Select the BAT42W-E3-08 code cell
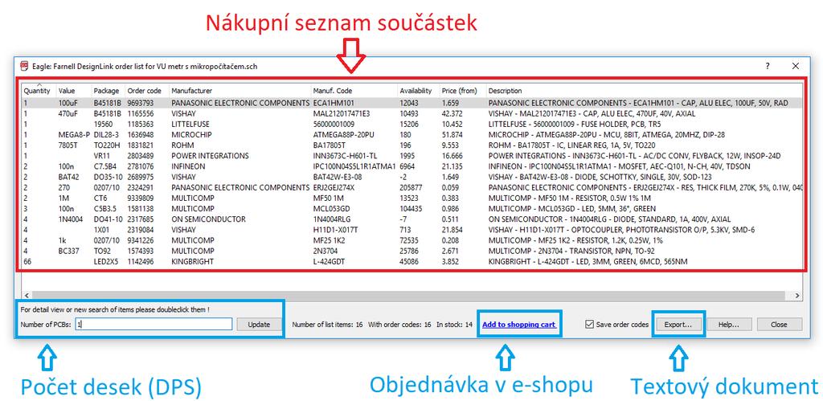The image size is (823, 401). click(x=337, y=177)
